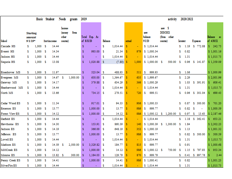Select the 2,500.00 other income cell
The image size is (232, 179).
[74, 145]
